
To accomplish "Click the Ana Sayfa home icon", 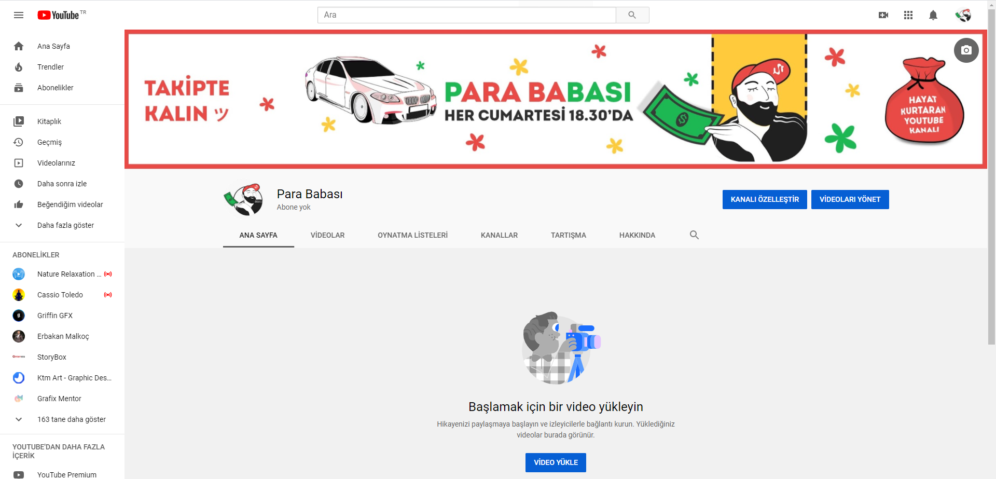I will [19, 46].
